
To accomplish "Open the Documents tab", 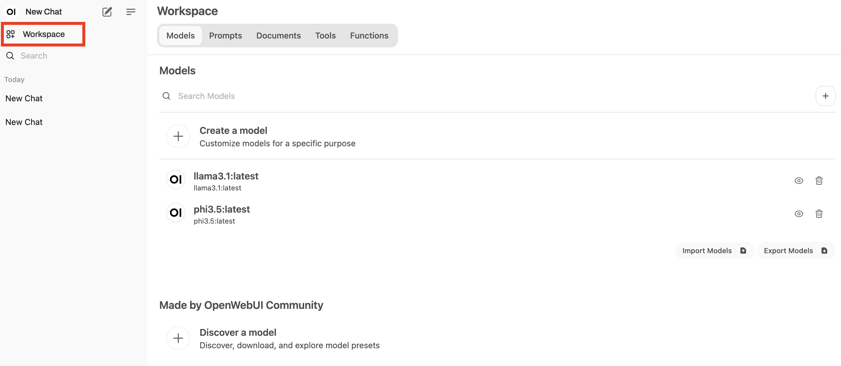I will tap(278, 35).
